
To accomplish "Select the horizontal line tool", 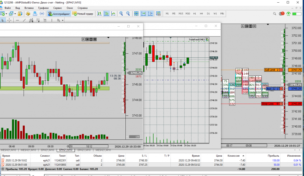I will [17, 20].
